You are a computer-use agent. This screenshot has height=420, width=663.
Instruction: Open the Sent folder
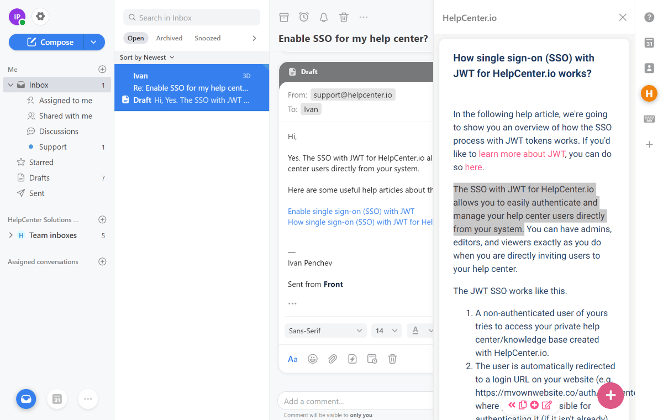[37, 193]
